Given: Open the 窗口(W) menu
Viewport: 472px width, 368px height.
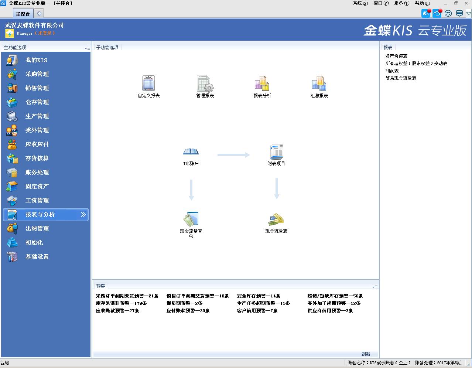Looking at the screenshot, I should coord(381,3).
